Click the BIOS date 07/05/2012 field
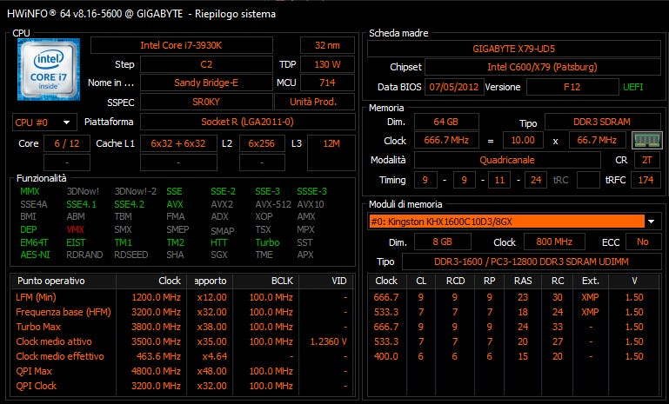 (x=451, y=88)
